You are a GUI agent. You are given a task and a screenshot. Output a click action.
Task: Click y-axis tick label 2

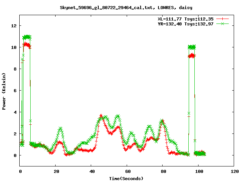click(15, 134)
